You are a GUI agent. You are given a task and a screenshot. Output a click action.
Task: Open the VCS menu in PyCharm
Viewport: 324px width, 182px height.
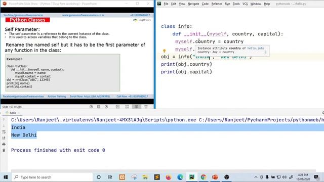pos(245,4)
